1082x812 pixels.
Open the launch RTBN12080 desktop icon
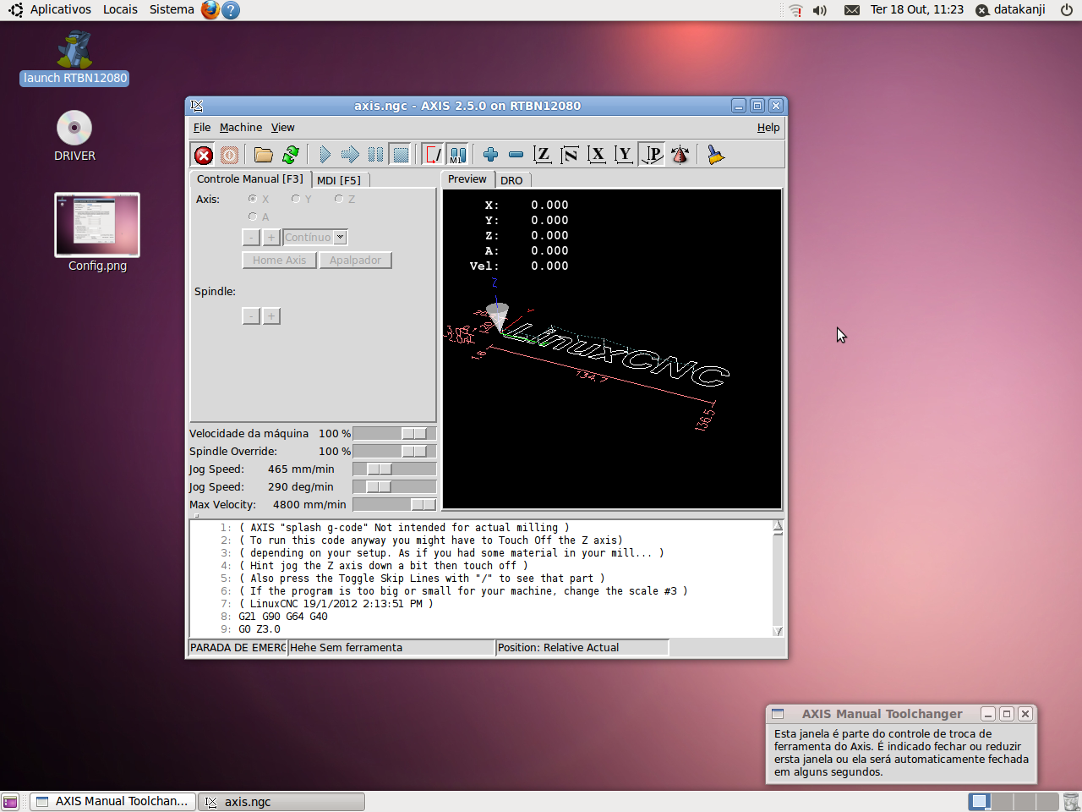tap(74, 58)
